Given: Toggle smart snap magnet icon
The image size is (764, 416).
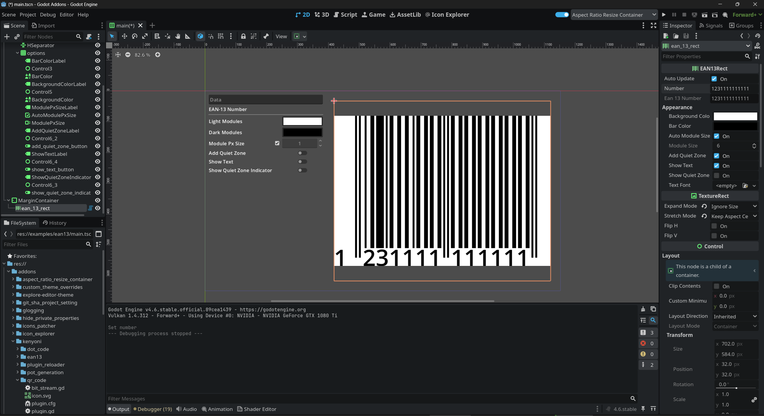Looking at the screenshot, I should [x=211, y=36].
